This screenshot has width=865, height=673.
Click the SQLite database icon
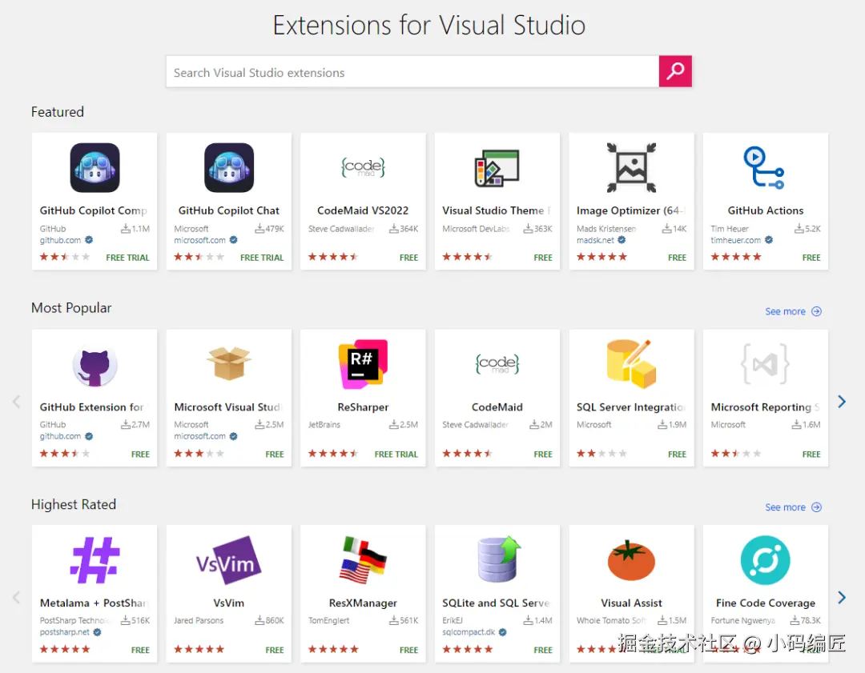tap(499, 559)
